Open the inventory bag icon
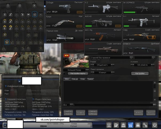 (123, 125)
